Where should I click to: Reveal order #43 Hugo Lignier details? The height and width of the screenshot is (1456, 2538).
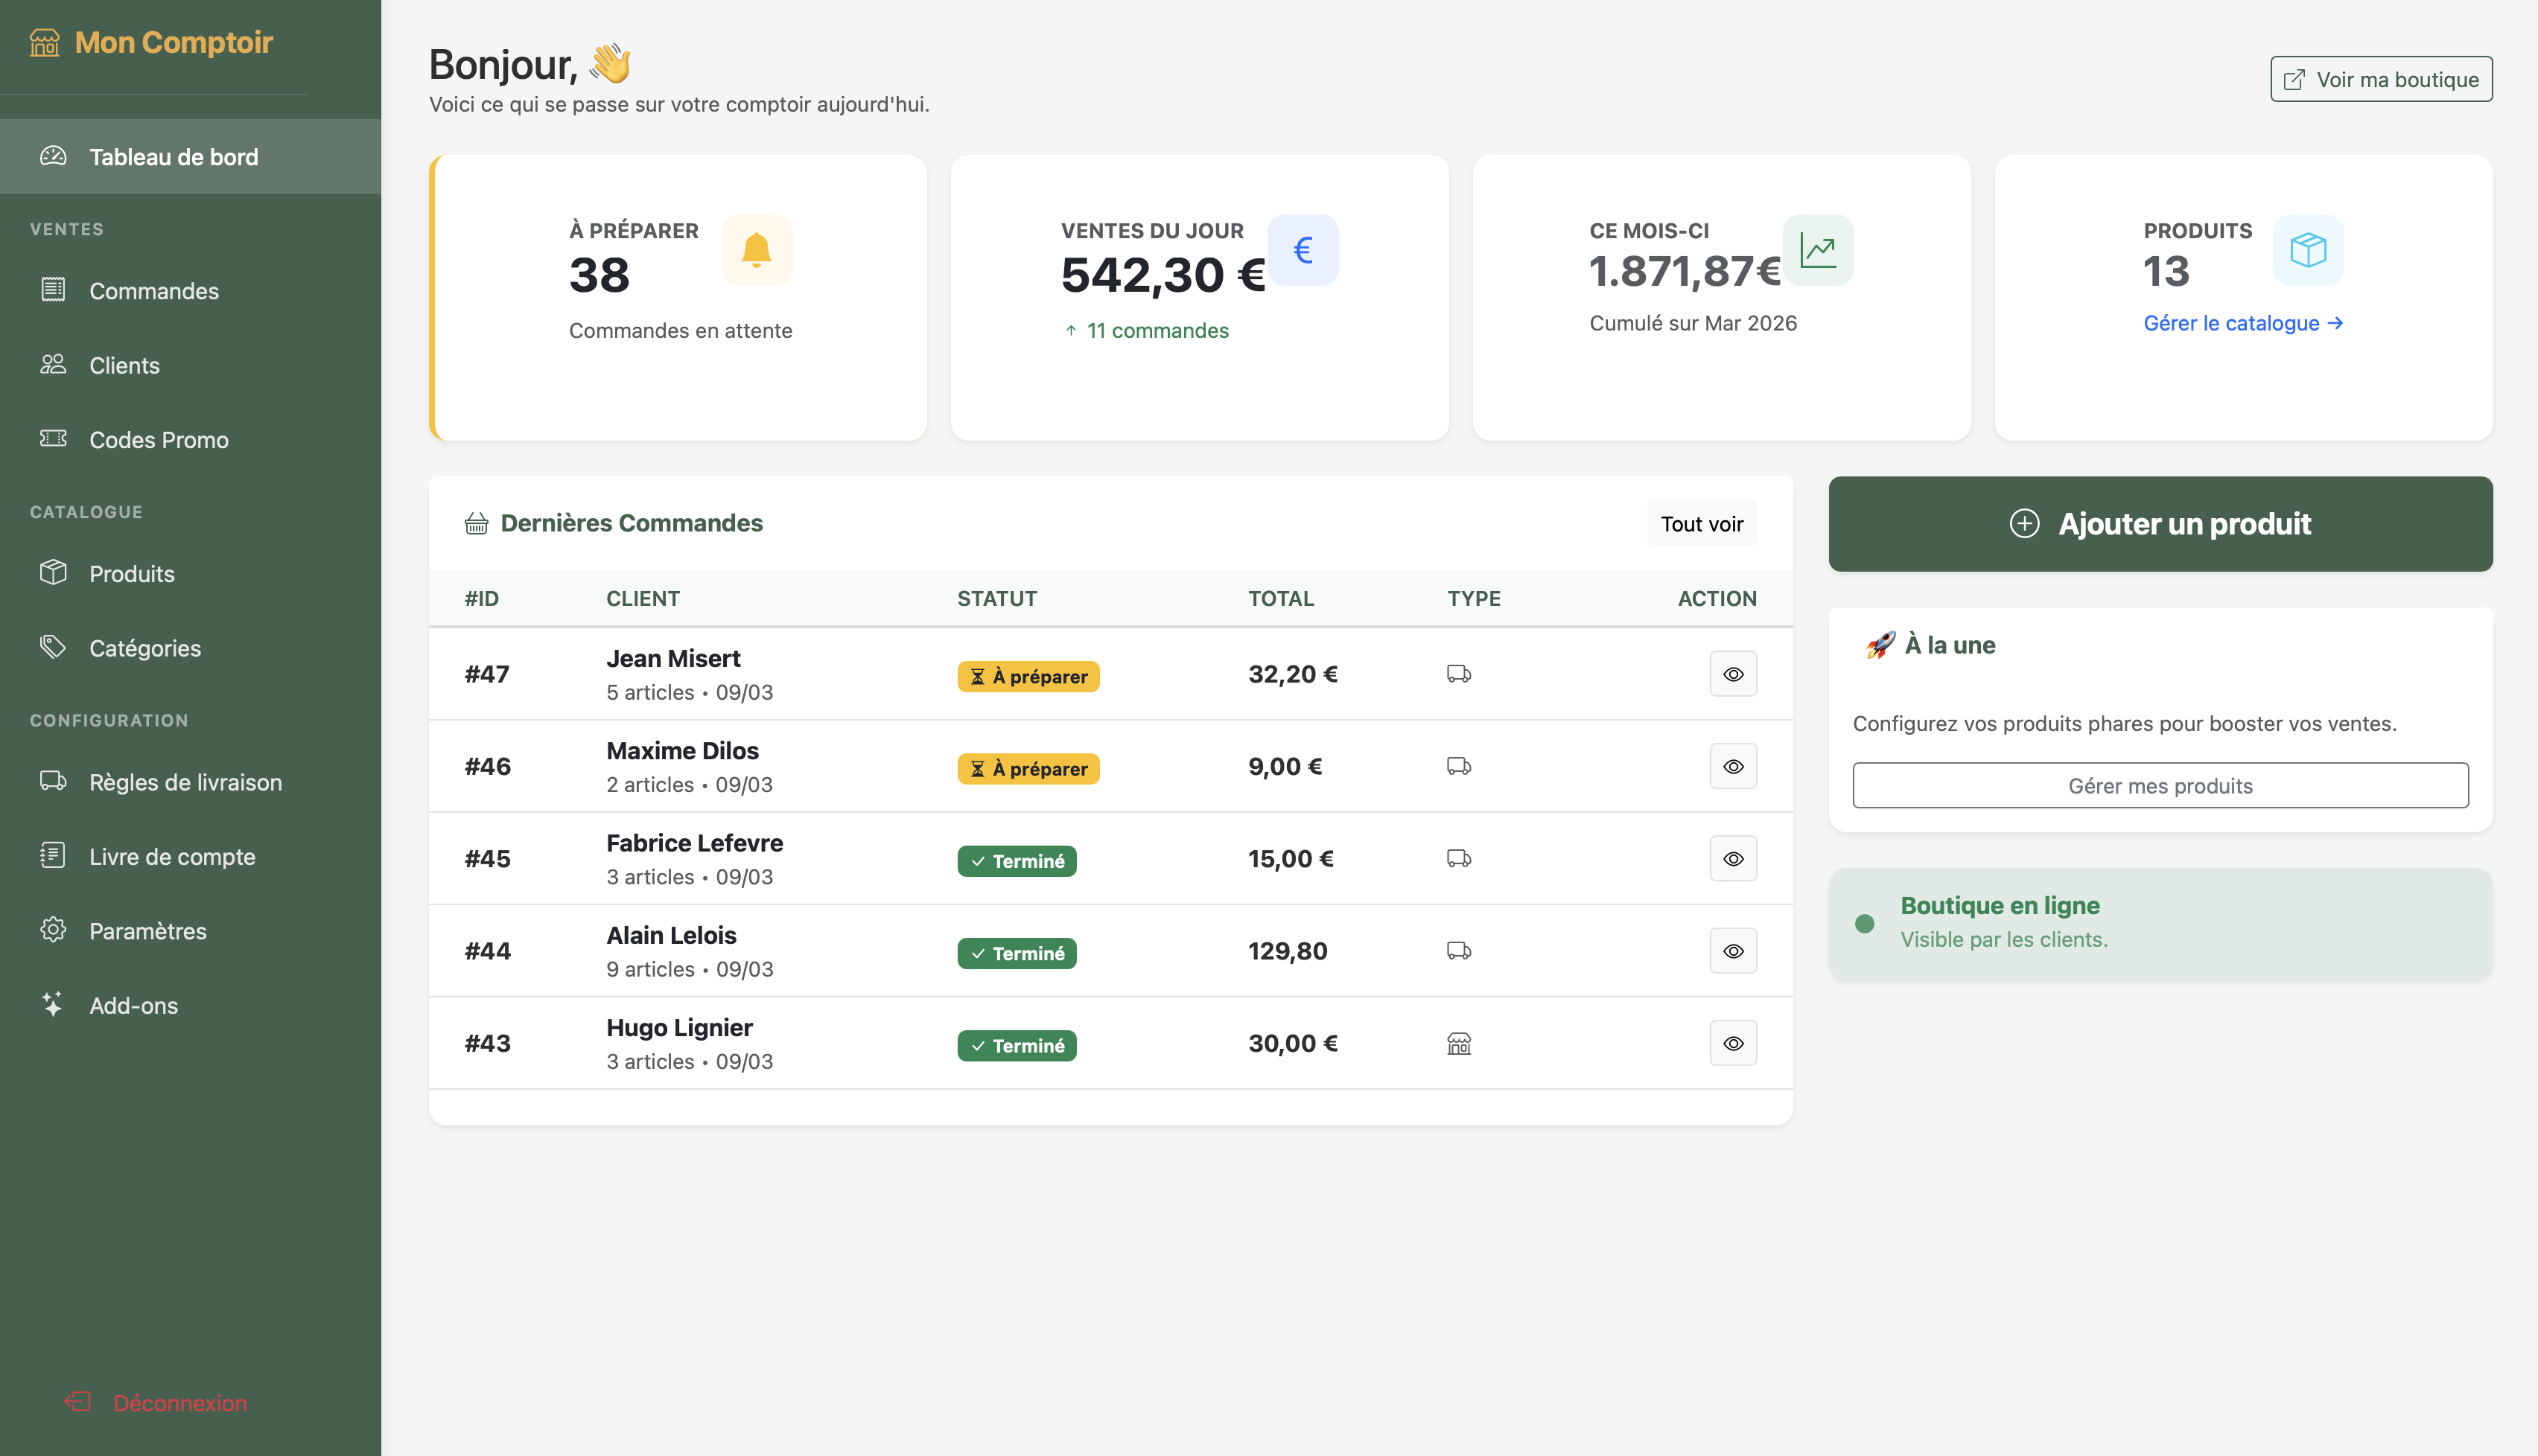coord(1734,1042)
